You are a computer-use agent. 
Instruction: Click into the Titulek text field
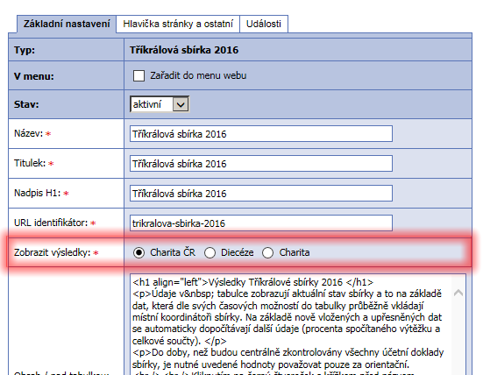point(261,164)
